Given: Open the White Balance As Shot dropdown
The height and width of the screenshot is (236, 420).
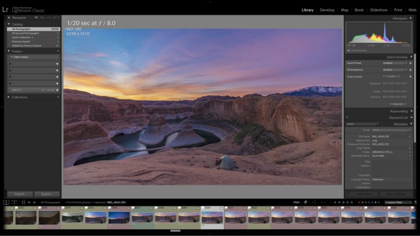Looking at the screenshot, I should click(x=394, y=70).
